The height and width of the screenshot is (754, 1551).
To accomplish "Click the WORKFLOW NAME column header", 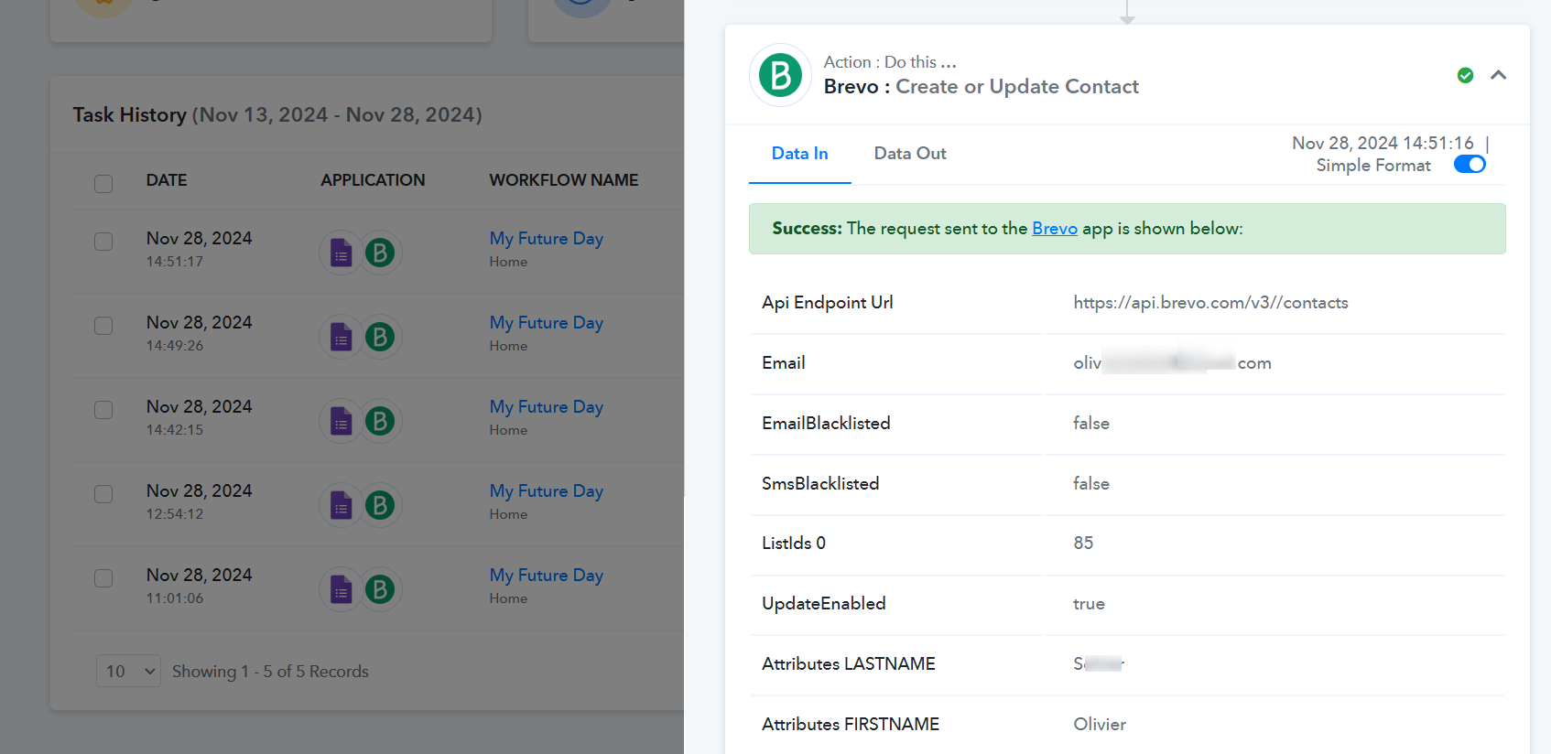I will pyautogui.click(x=564, y=180).
